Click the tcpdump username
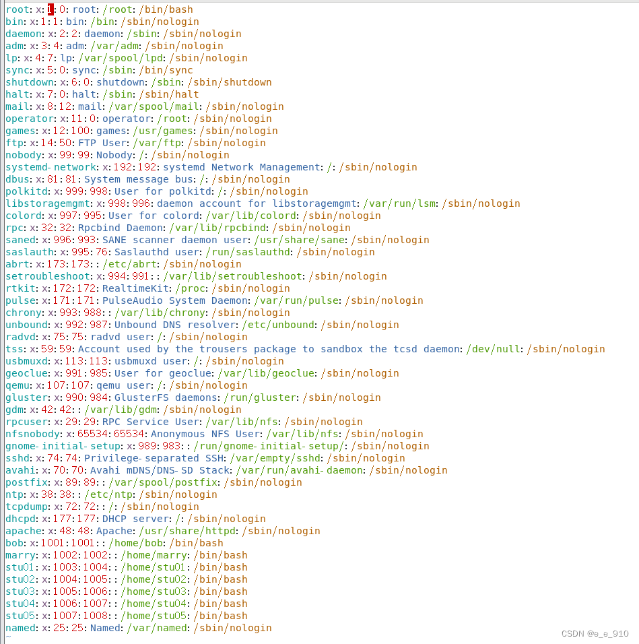Screen dimensions: 639x644 tap(27, 507)
